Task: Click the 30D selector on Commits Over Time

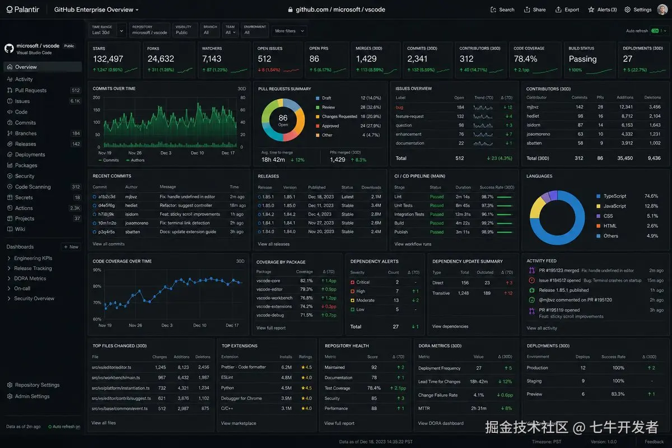Action: click(x=241, y=89)
